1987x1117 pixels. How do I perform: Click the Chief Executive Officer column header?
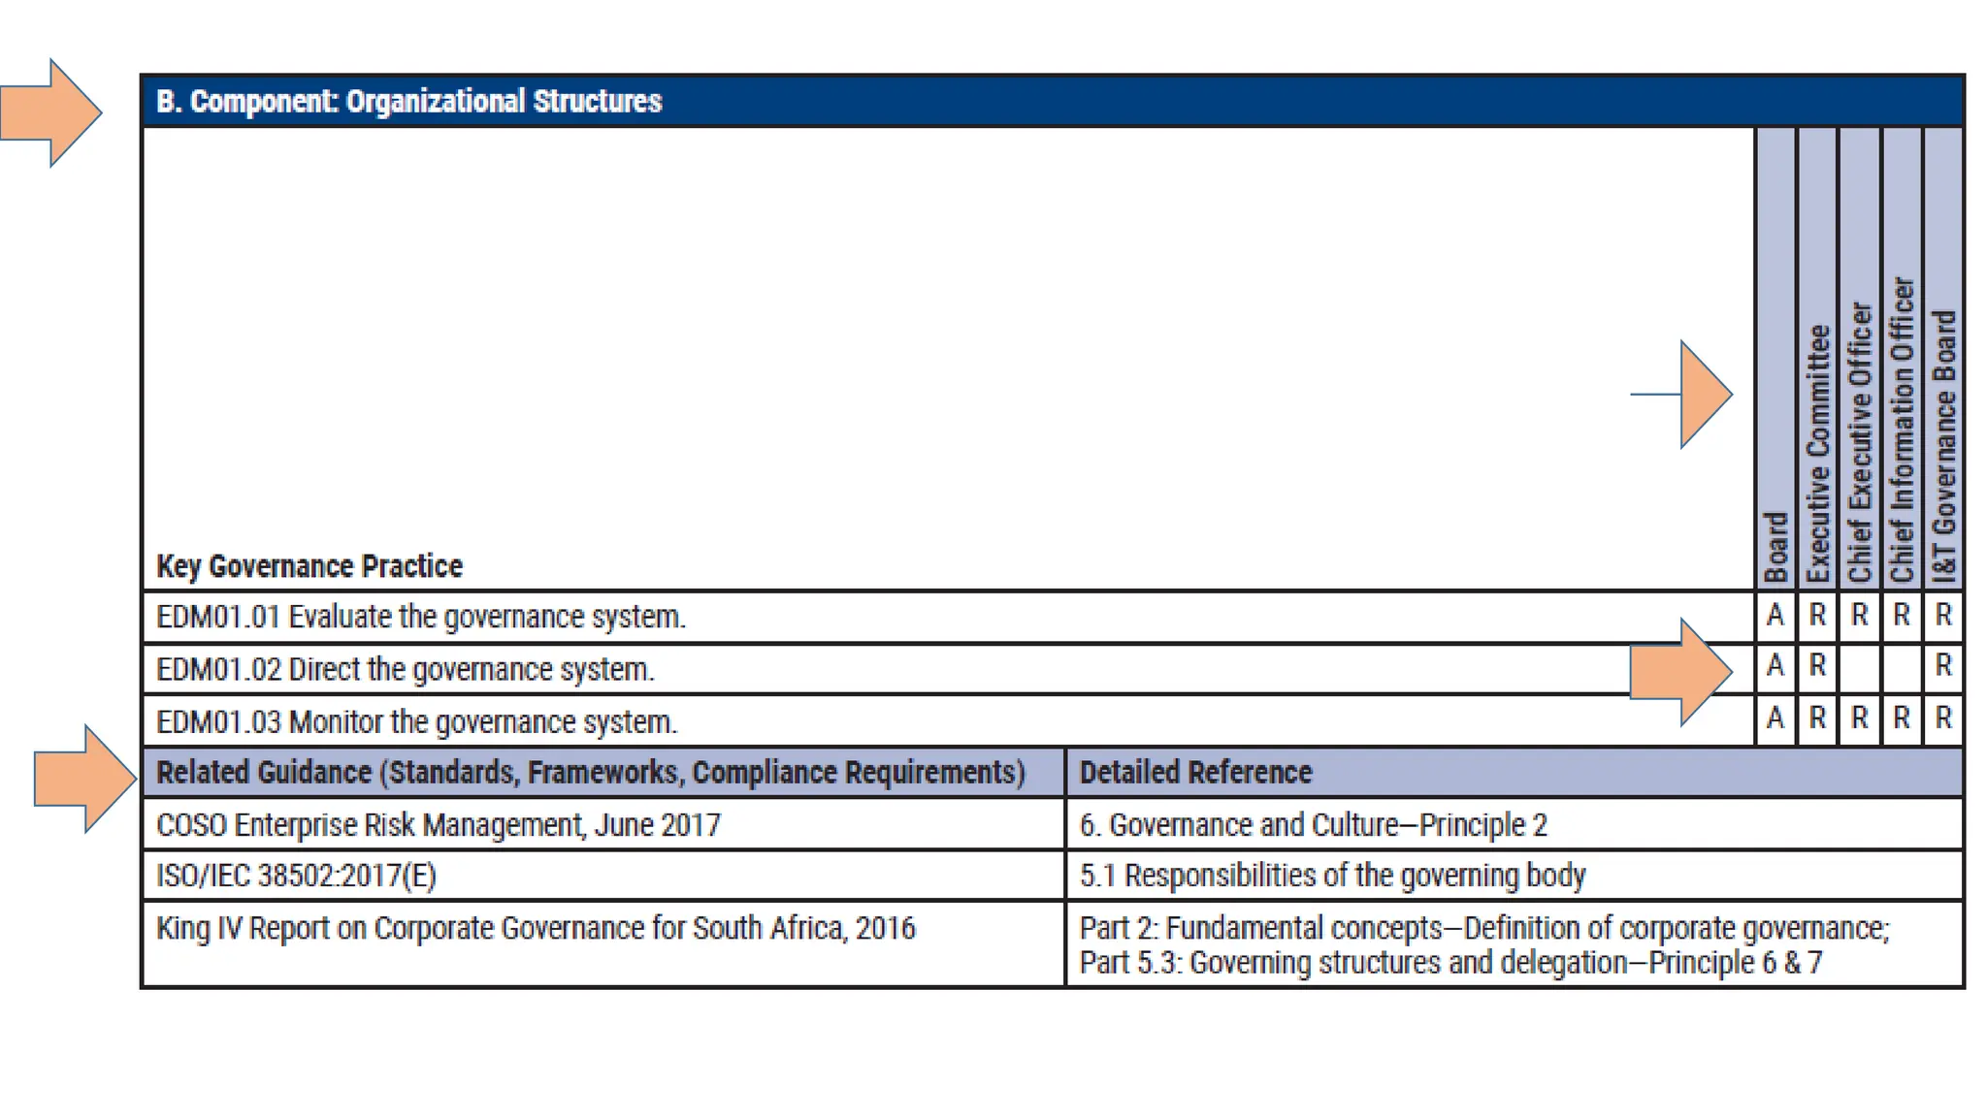pyautogui.click(x=1859, y=441)
